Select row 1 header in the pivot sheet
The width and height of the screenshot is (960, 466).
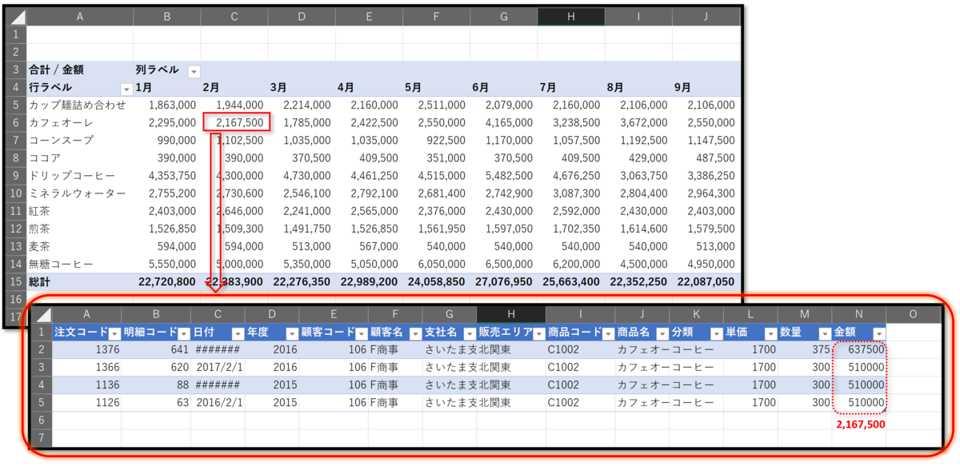coord(16,34)
